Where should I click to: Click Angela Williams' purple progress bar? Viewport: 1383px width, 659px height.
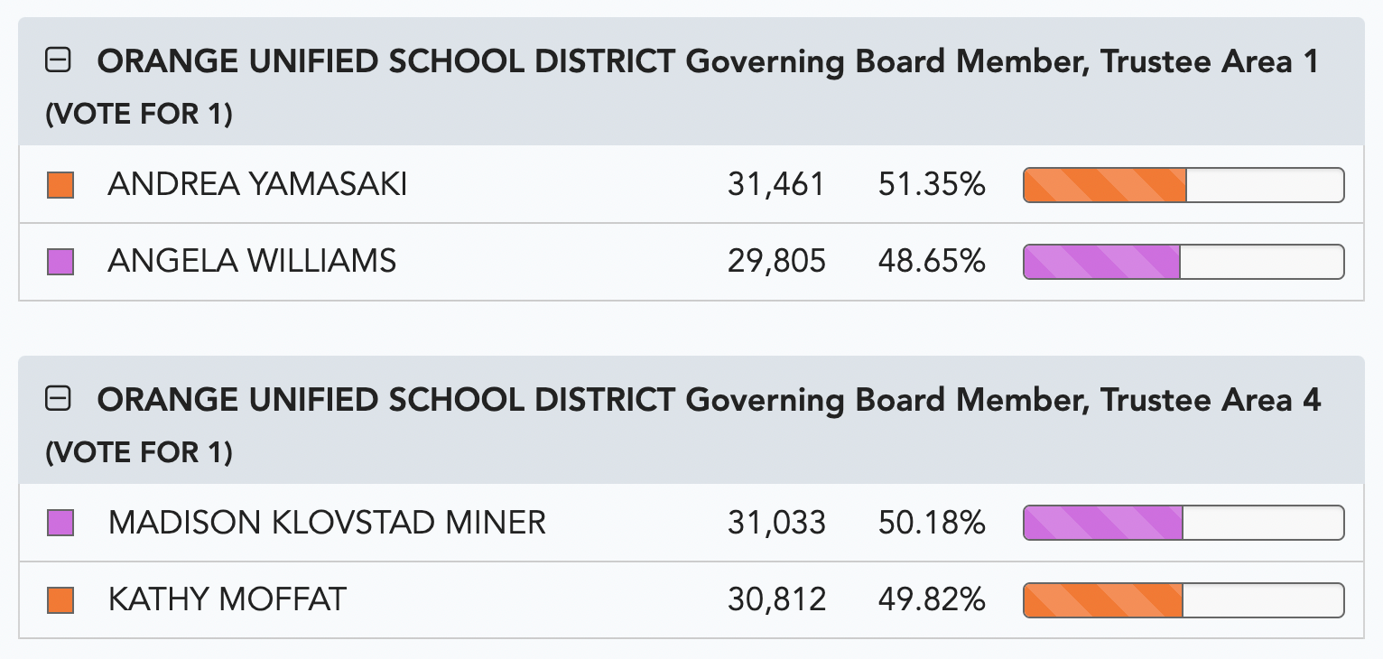pos(1183,262)
